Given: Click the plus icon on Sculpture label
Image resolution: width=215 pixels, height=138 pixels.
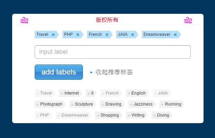Looking at the screenshot, I should pyautogui.click(x=72, y=104).
